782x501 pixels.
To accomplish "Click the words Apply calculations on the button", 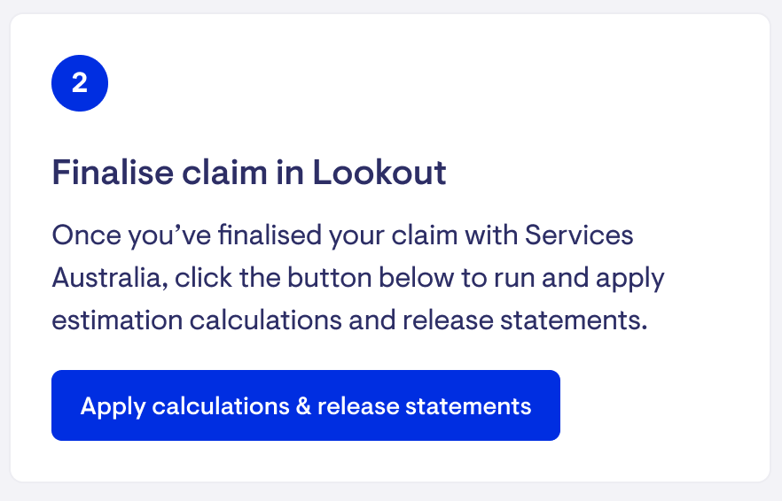I will [184, 406].
